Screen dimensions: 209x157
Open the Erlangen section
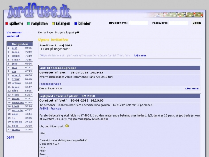[x=63, y=24]
